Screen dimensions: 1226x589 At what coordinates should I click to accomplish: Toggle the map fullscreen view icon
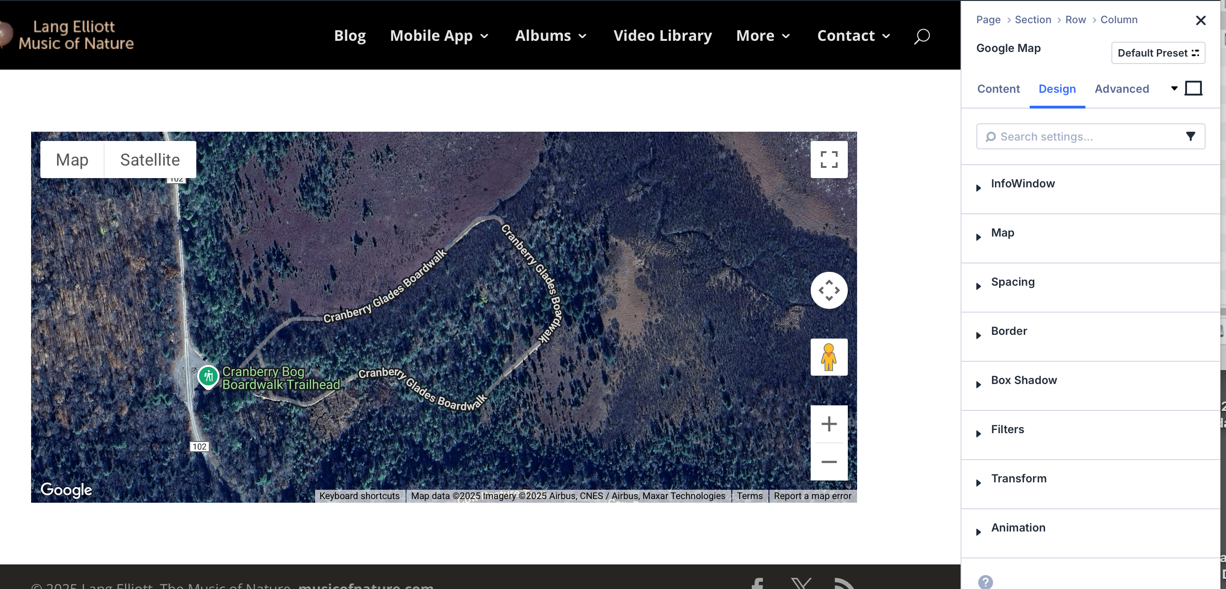pos(829,160)
